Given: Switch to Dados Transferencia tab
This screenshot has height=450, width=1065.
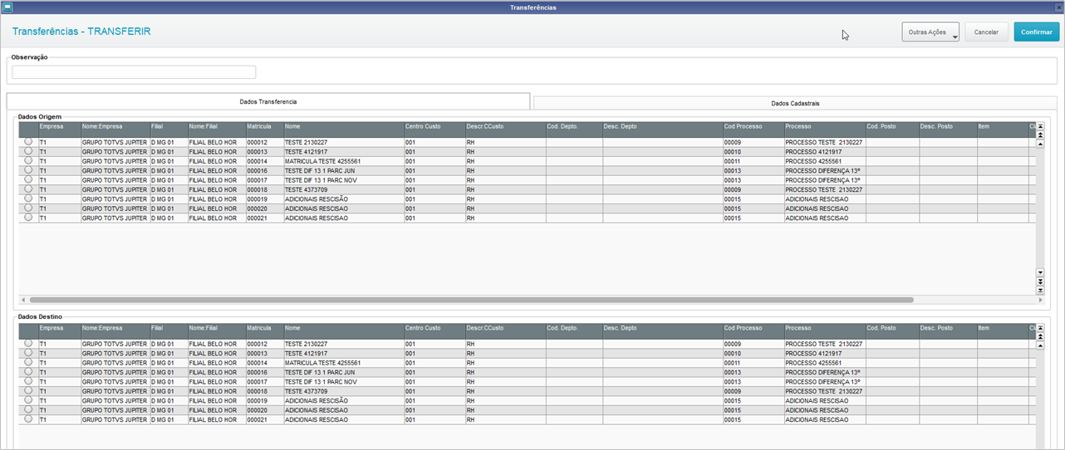Looking at the screenshot, I should click(268, 101).
